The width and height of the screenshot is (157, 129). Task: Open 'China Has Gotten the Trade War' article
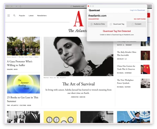126,68
